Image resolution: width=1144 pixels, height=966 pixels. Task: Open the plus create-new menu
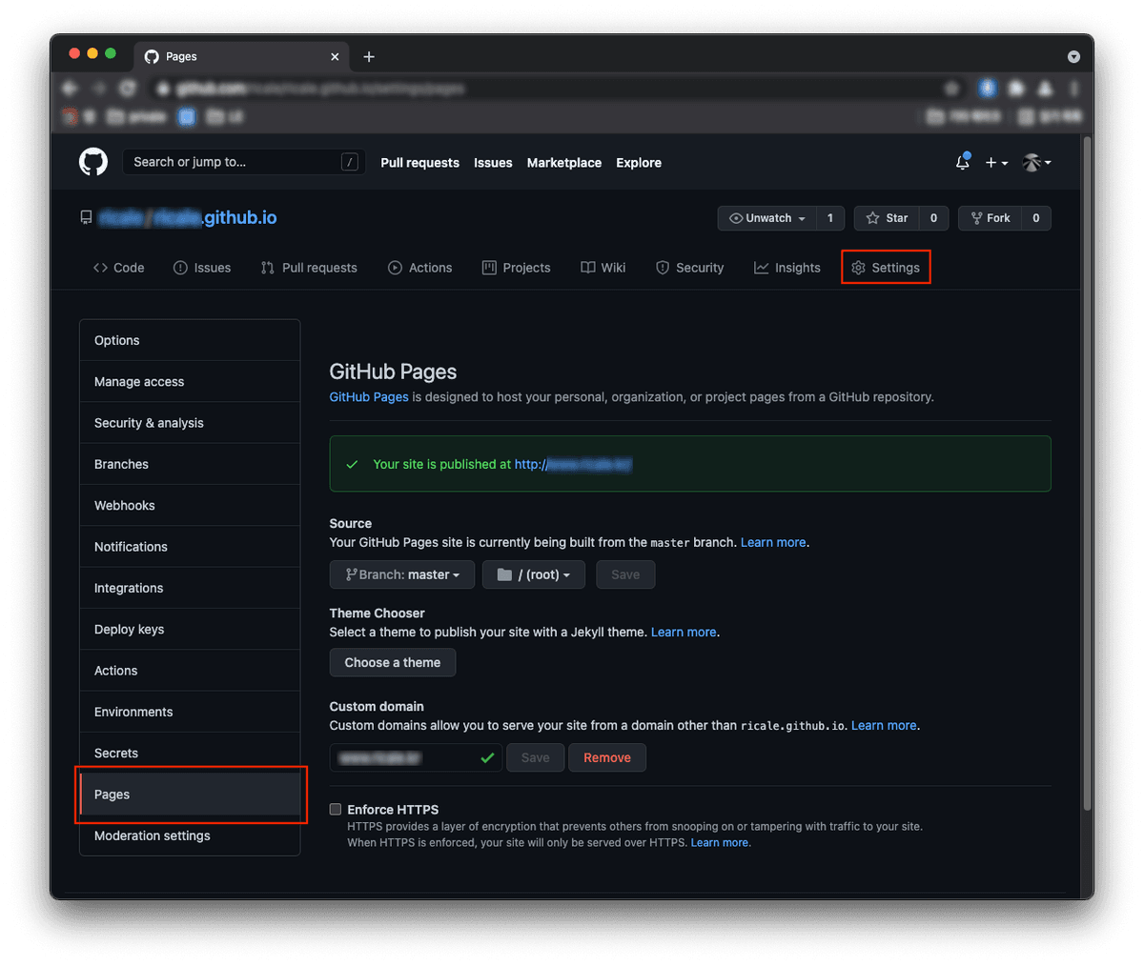pos(996,163)
